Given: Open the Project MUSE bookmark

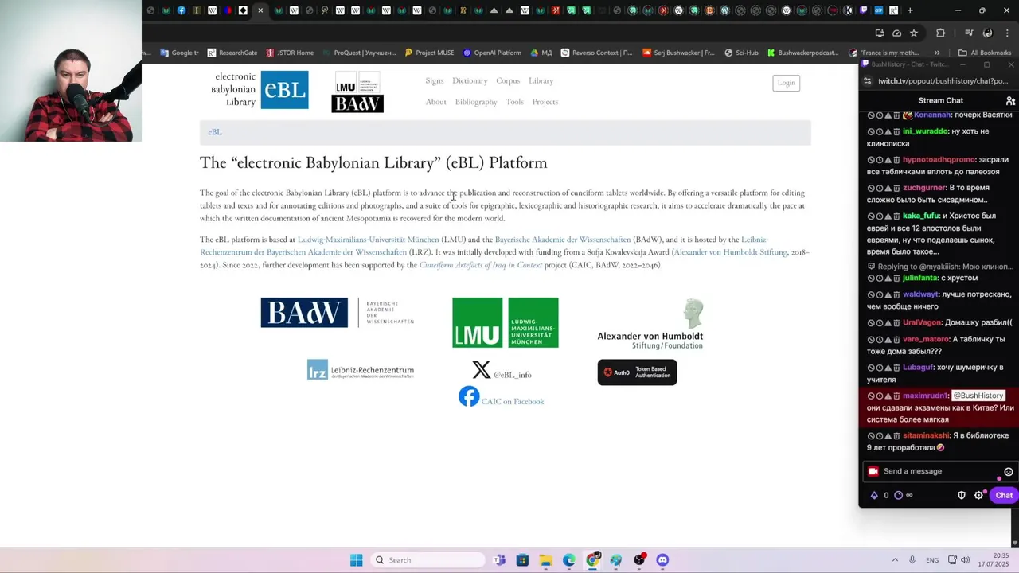Looking at the screenshot, I should pos(429,53).
